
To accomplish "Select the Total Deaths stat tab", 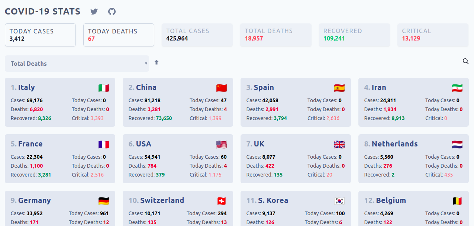I will pos(275,35).
